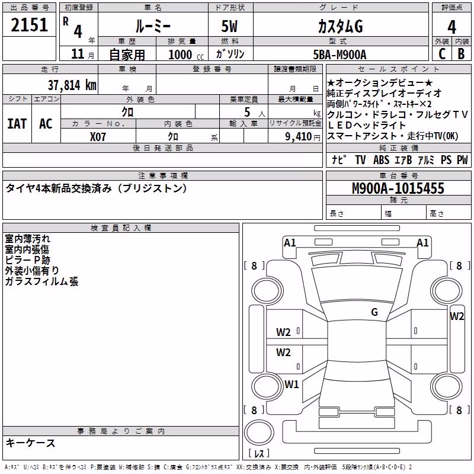Select the grade カスタムG

340,27
